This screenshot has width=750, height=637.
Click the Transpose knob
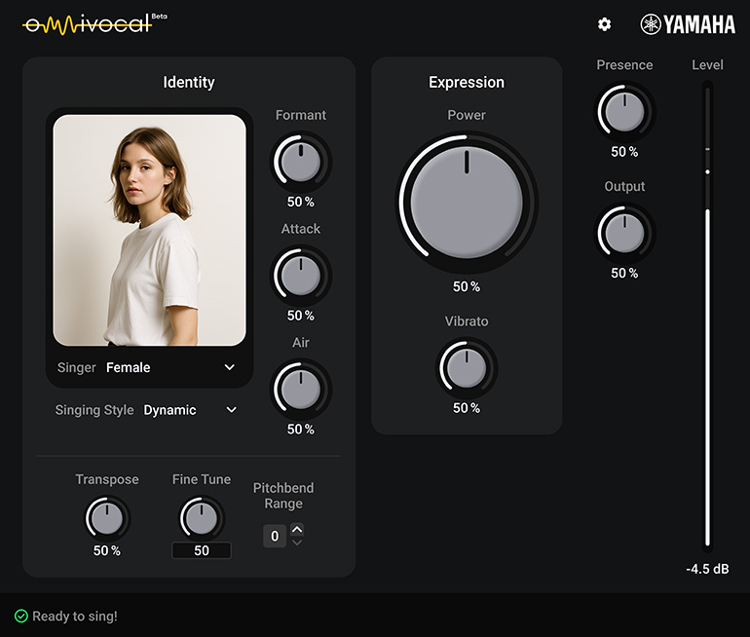[107, 518]
